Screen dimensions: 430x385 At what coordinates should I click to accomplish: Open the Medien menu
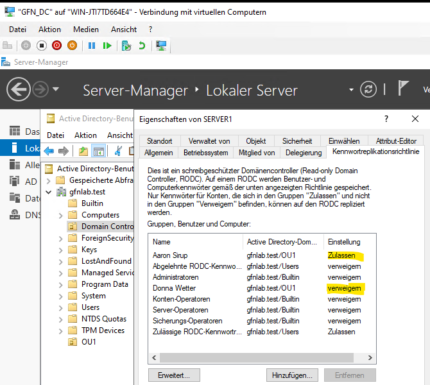pyautogui.click(x=85, y=30)
